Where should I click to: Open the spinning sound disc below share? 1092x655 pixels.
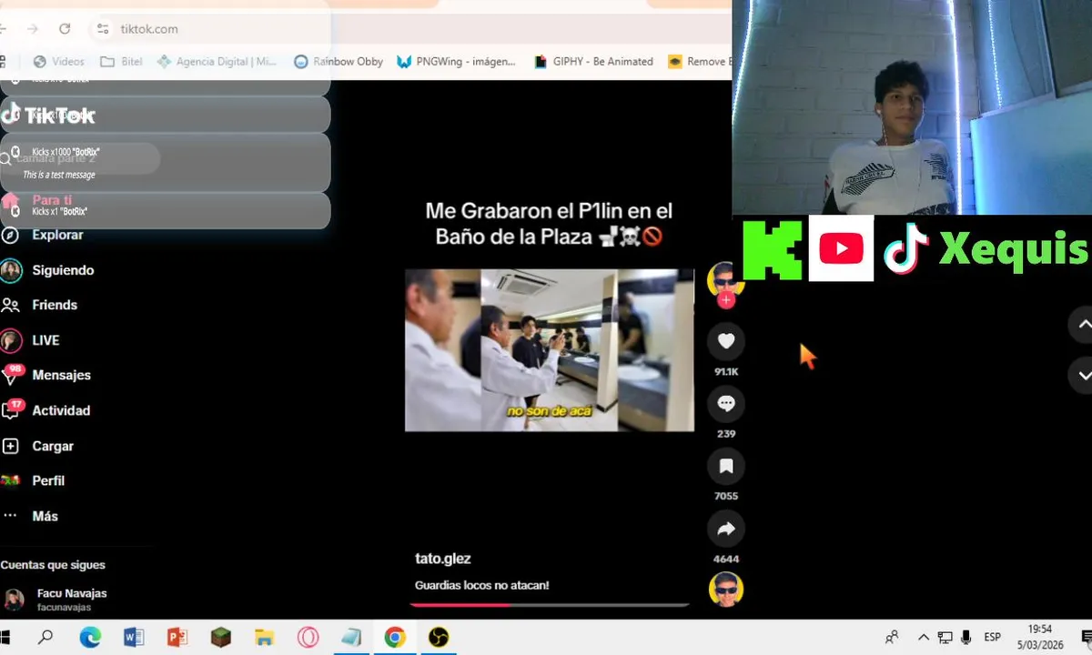click(726, 589)
